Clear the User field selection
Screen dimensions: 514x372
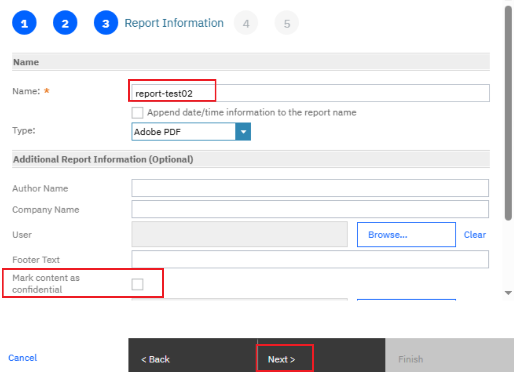474,235
